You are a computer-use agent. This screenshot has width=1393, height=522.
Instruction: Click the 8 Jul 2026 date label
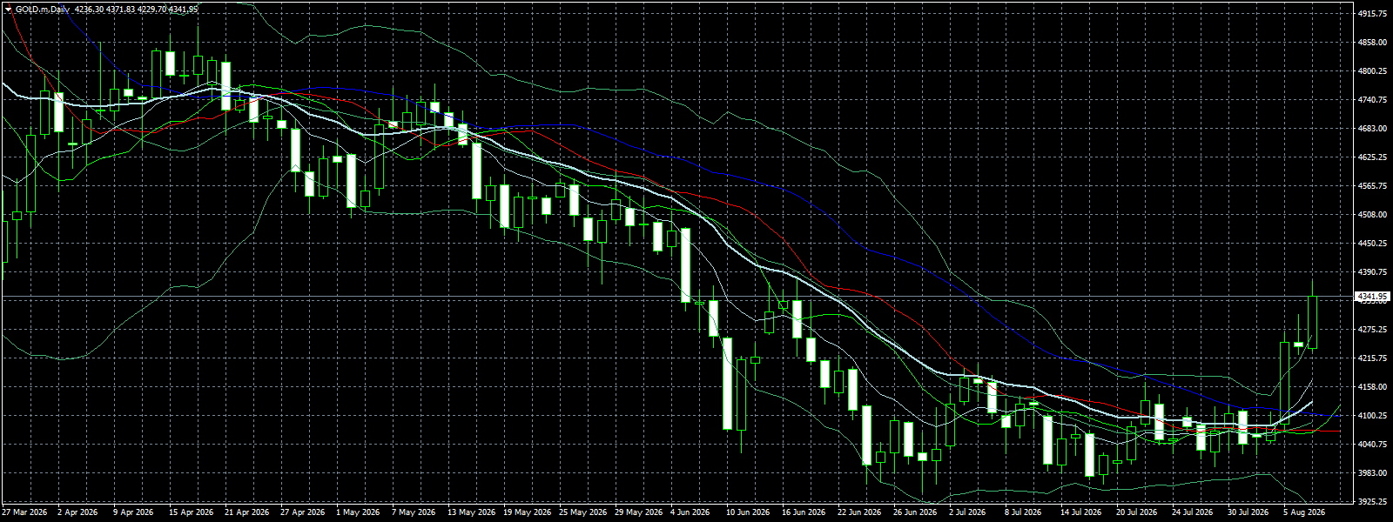pos(1023,512)
